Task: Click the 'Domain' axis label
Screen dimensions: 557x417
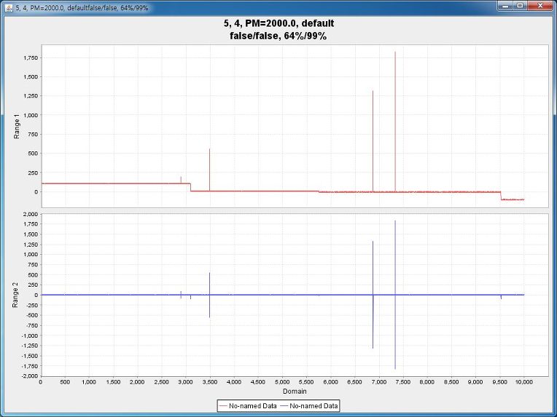Action: (295, 391)
